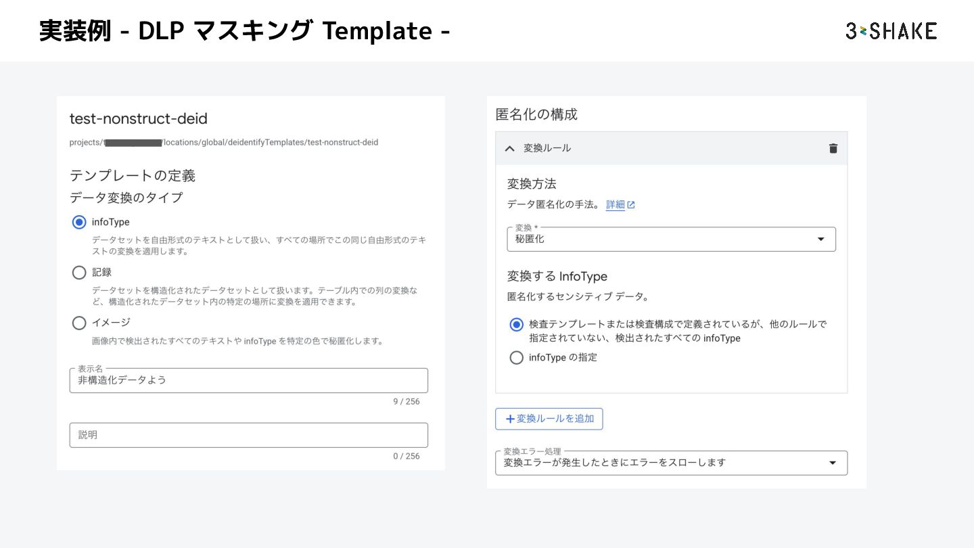974x548 pixels.
Task: Click the 変換エラー処理 dropdown arrow icon
Action: (x=833, y=463)
